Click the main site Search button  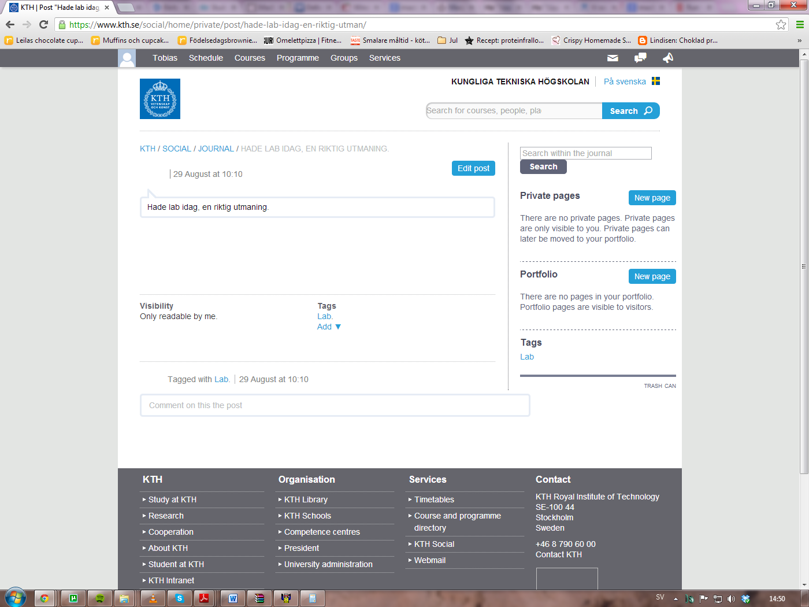click(x=630, y=110)
